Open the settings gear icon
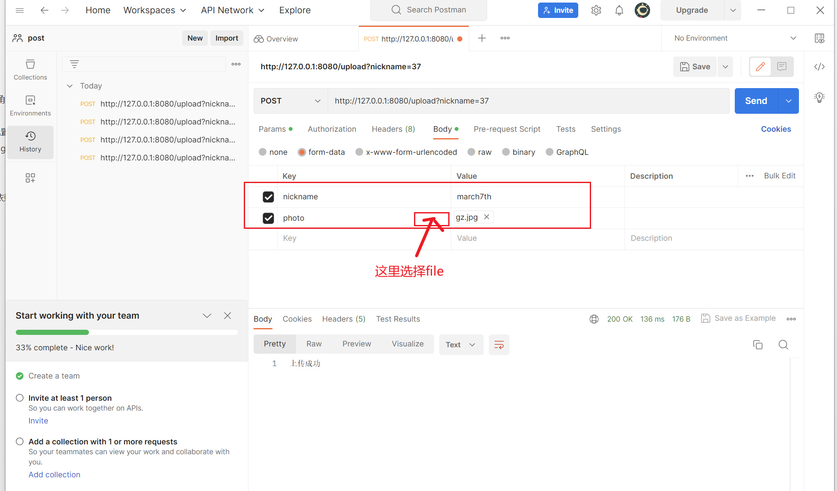The width and height of the screenshot is (837, 491). click(596, 10)
